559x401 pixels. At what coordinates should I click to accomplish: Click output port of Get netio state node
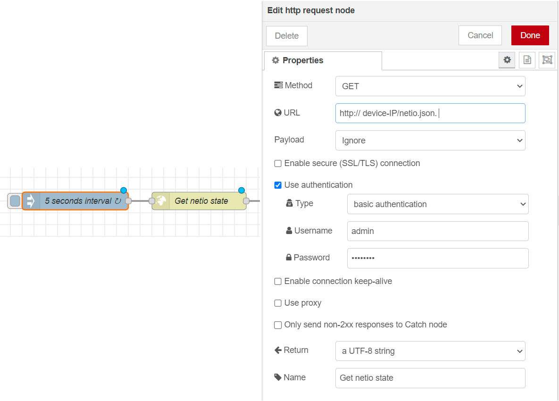246,201
